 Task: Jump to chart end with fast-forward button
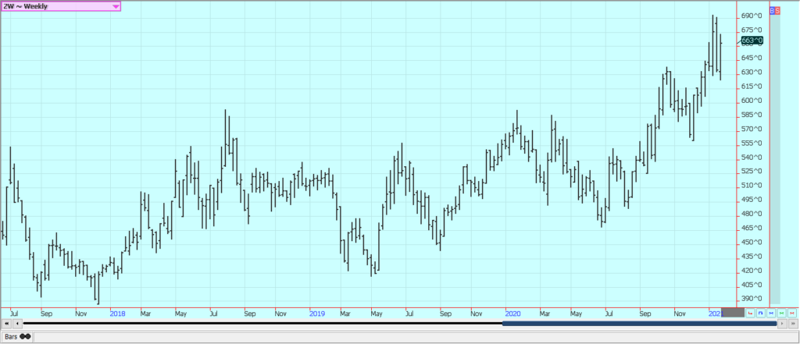coord(793,323)
